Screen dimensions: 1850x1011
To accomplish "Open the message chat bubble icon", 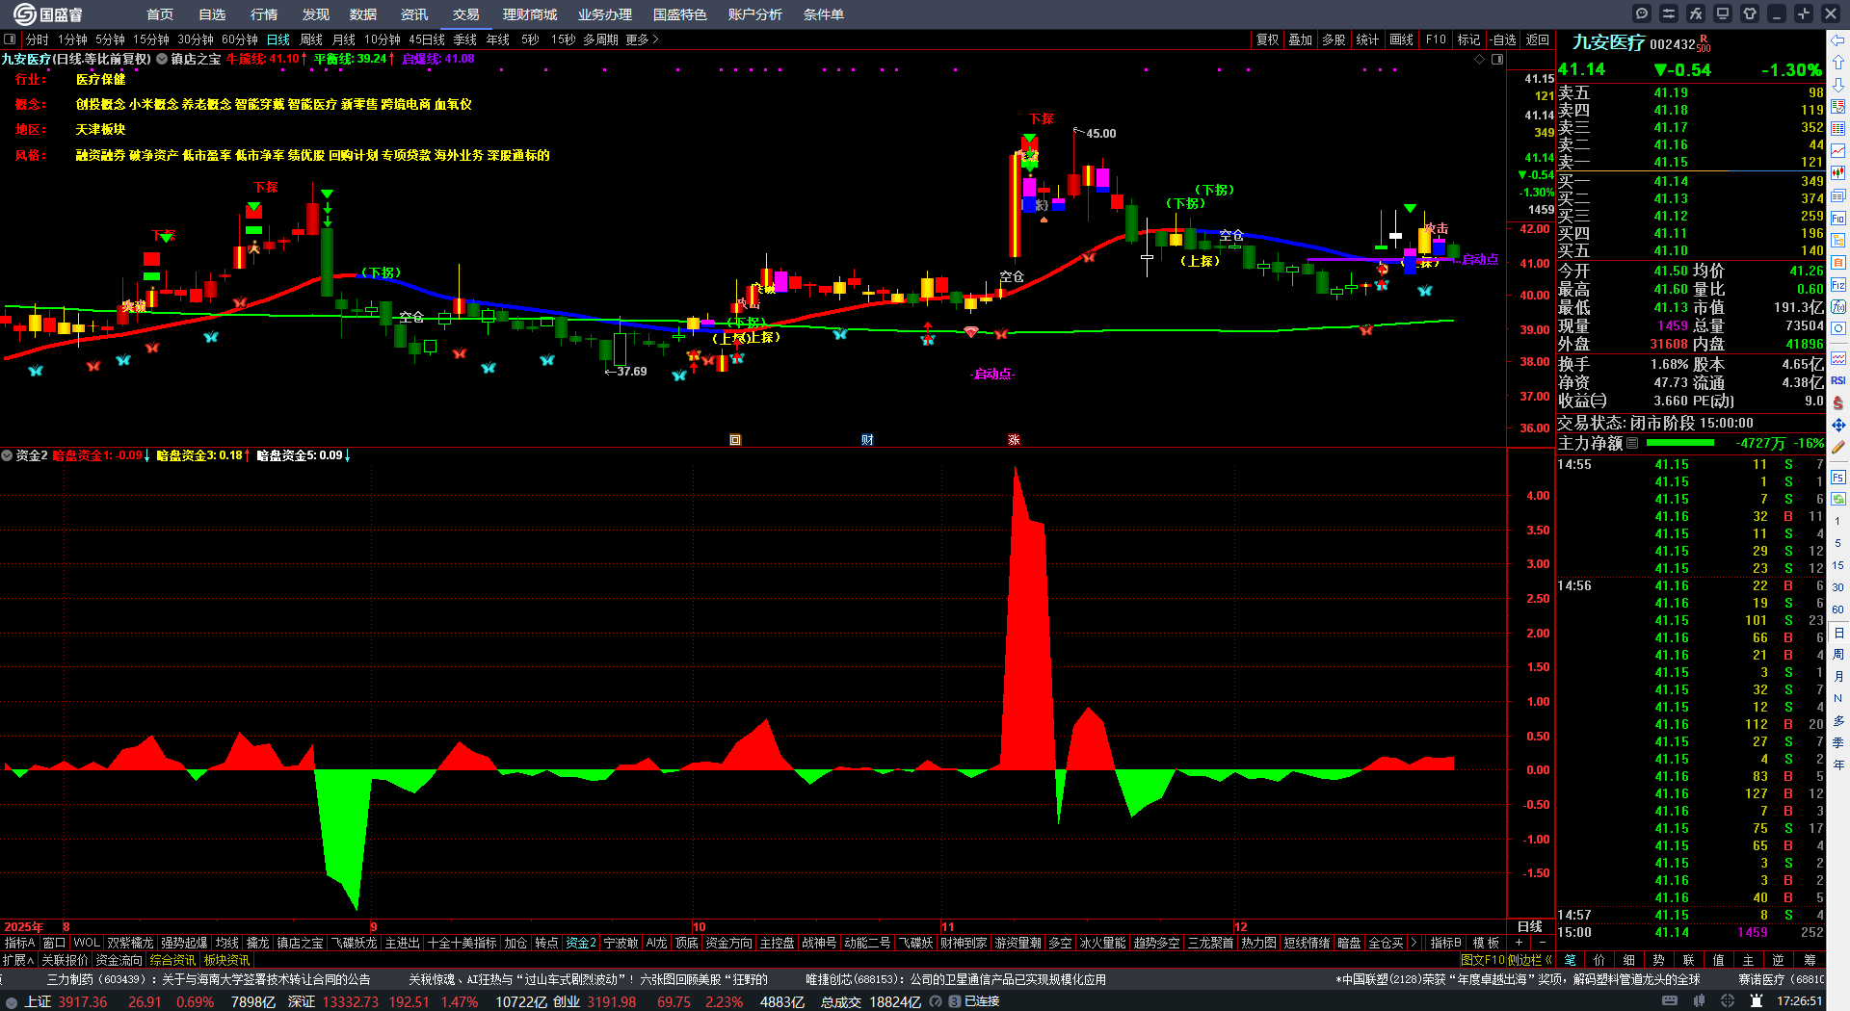I will tap(1642, 13).
